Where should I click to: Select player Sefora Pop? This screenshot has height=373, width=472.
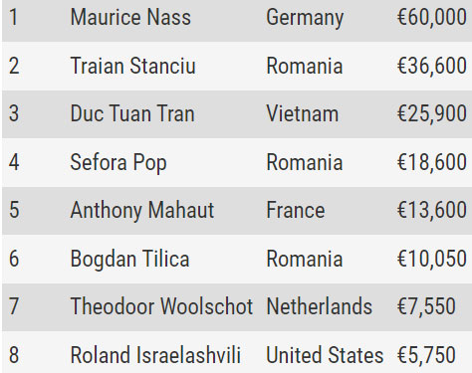pos(118,163)
